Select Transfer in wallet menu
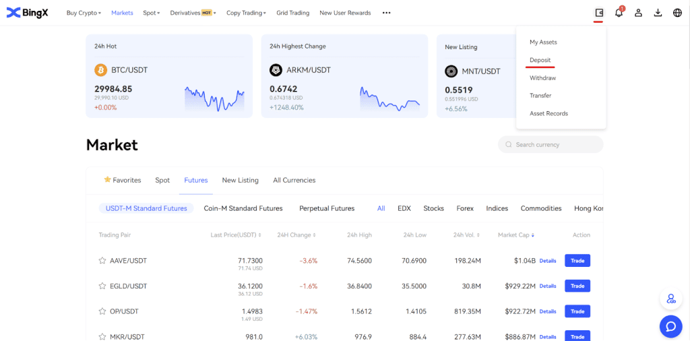The height and width of the screenshot is (341, 690). pyautogui.click(x=540, y=96)
